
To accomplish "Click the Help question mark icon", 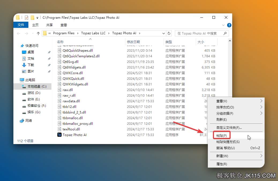I will [x=229, y=25].
